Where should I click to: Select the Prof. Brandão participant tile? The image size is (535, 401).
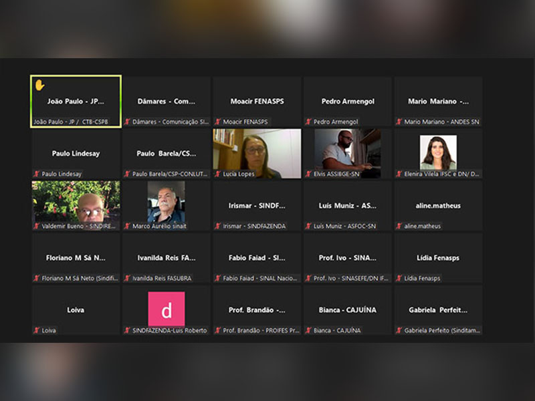coord(257,309)
